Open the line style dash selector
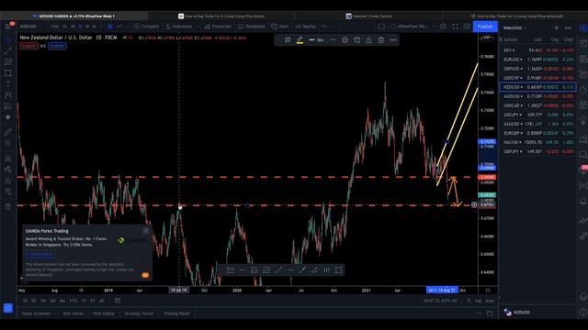 (333, 40)
